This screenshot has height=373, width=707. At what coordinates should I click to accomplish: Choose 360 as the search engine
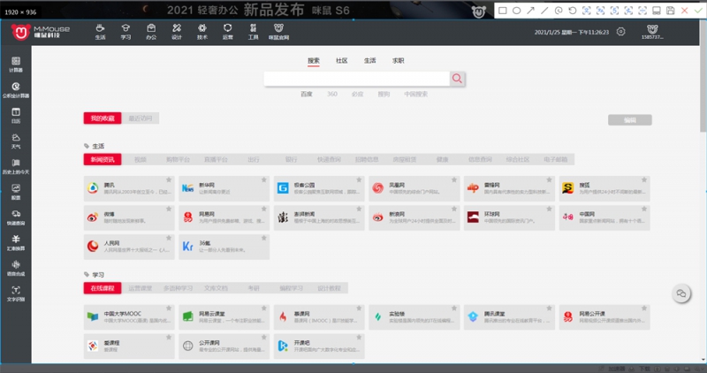(332, 95)
